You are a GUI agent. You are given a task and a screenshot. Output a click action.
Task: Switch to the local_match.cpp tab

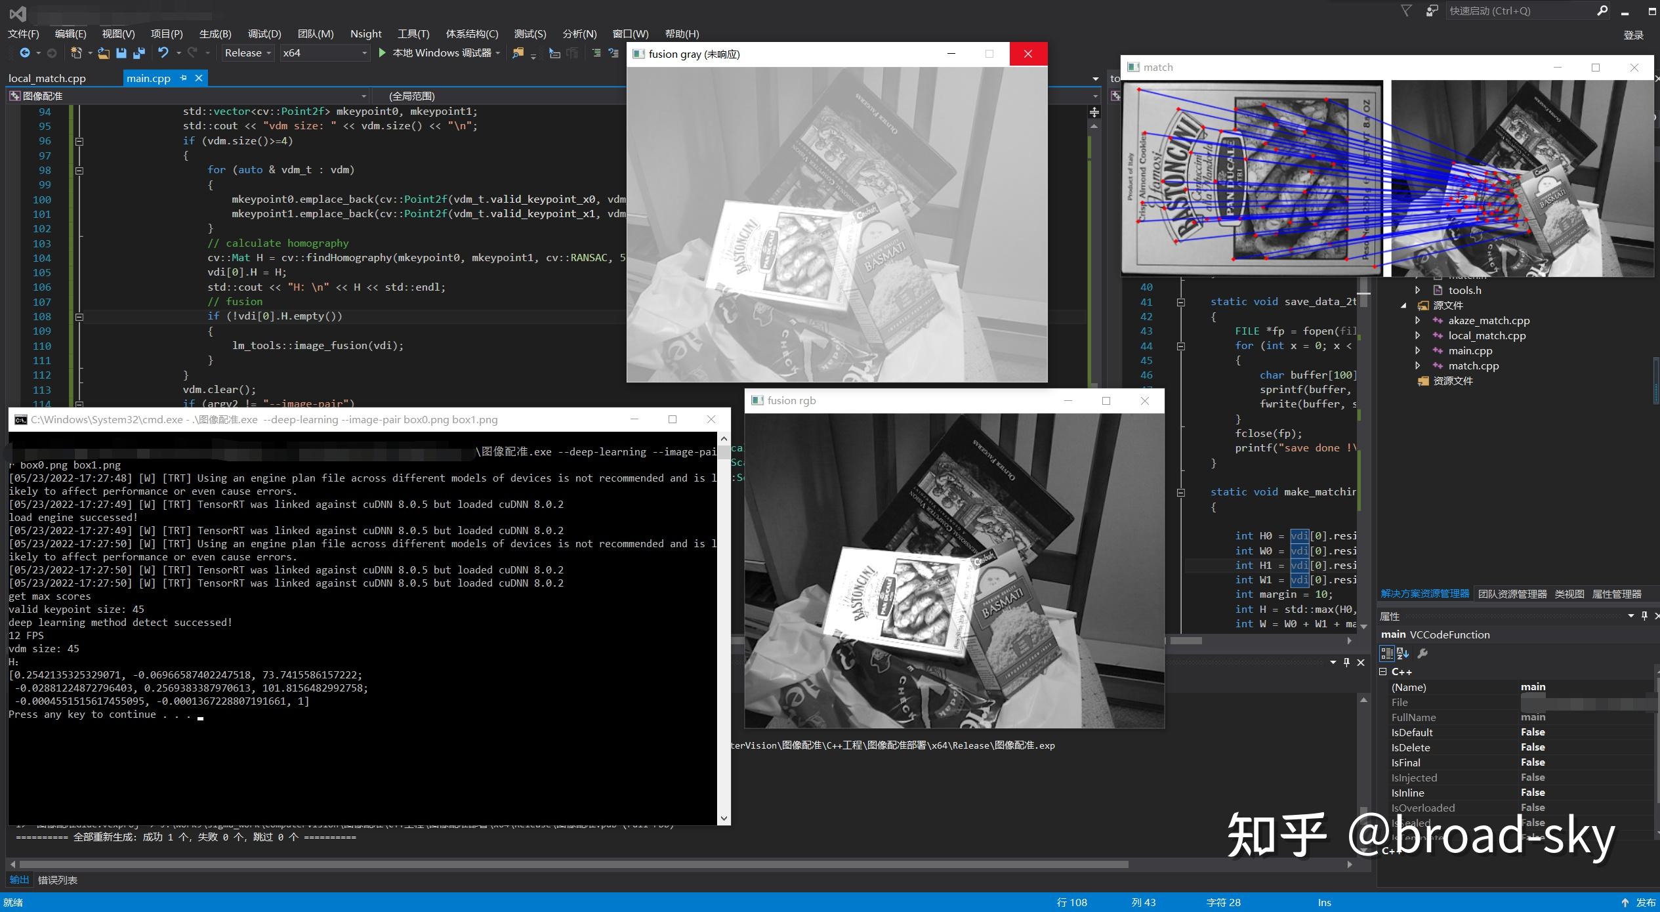point(47,78)
